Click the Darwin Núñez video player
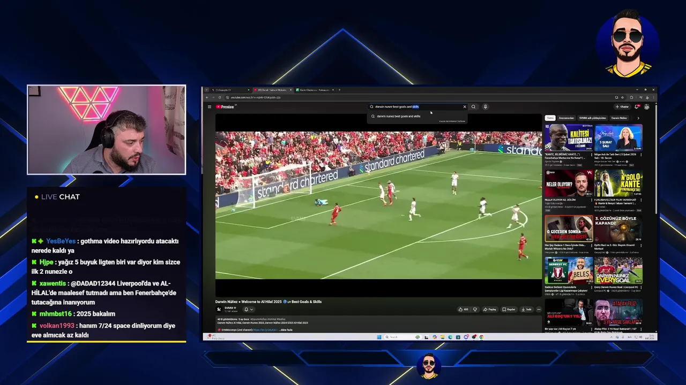The width and height of the screenshot is (686, 385). tap(378, 205)
